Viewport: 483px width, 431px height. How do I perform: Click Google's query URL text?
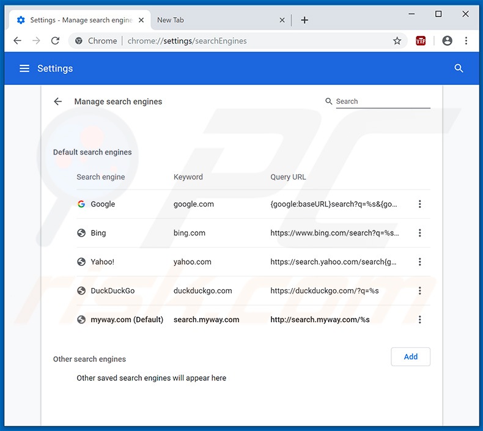334,204
